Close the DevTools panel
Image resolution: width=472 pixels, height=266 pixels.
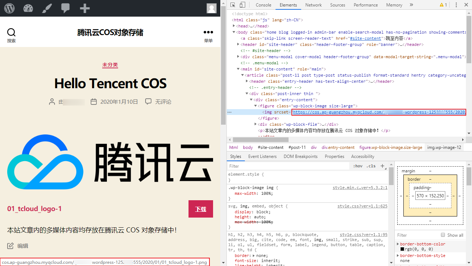[x=466, y=5]
